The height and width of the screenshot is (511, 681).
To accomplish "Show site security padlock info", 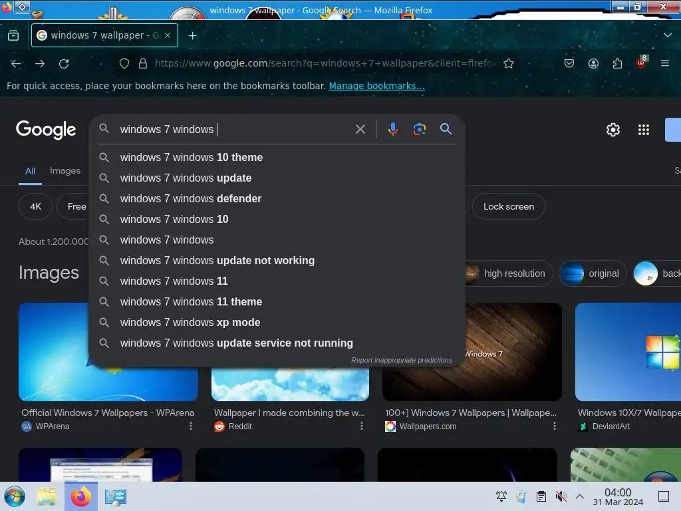I will pyautogui.click(x=143, y=63).
